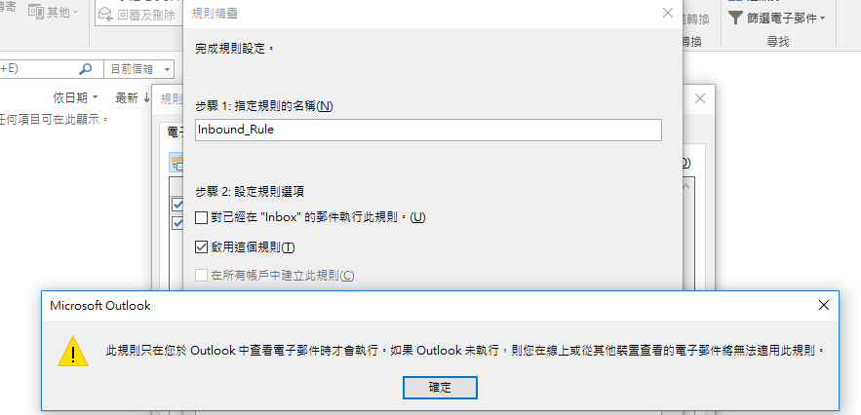Click the 確定 button
The image size is (861, 415).
440,388
